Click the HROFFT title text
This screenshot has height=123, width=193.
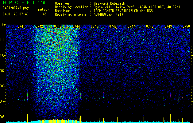point(19,2)
